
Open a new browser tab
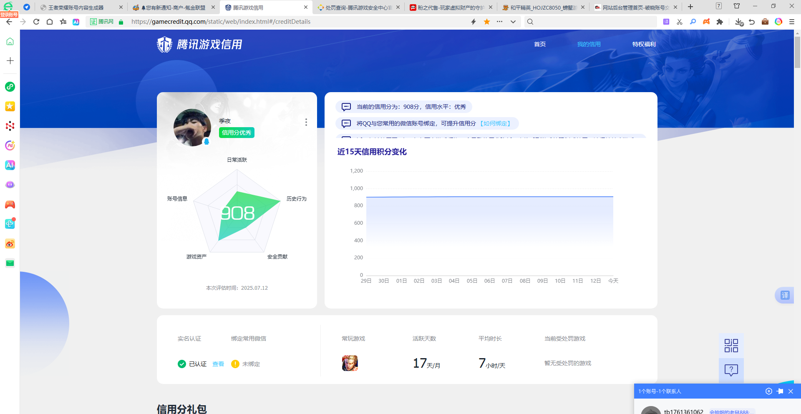pos(690,7)
